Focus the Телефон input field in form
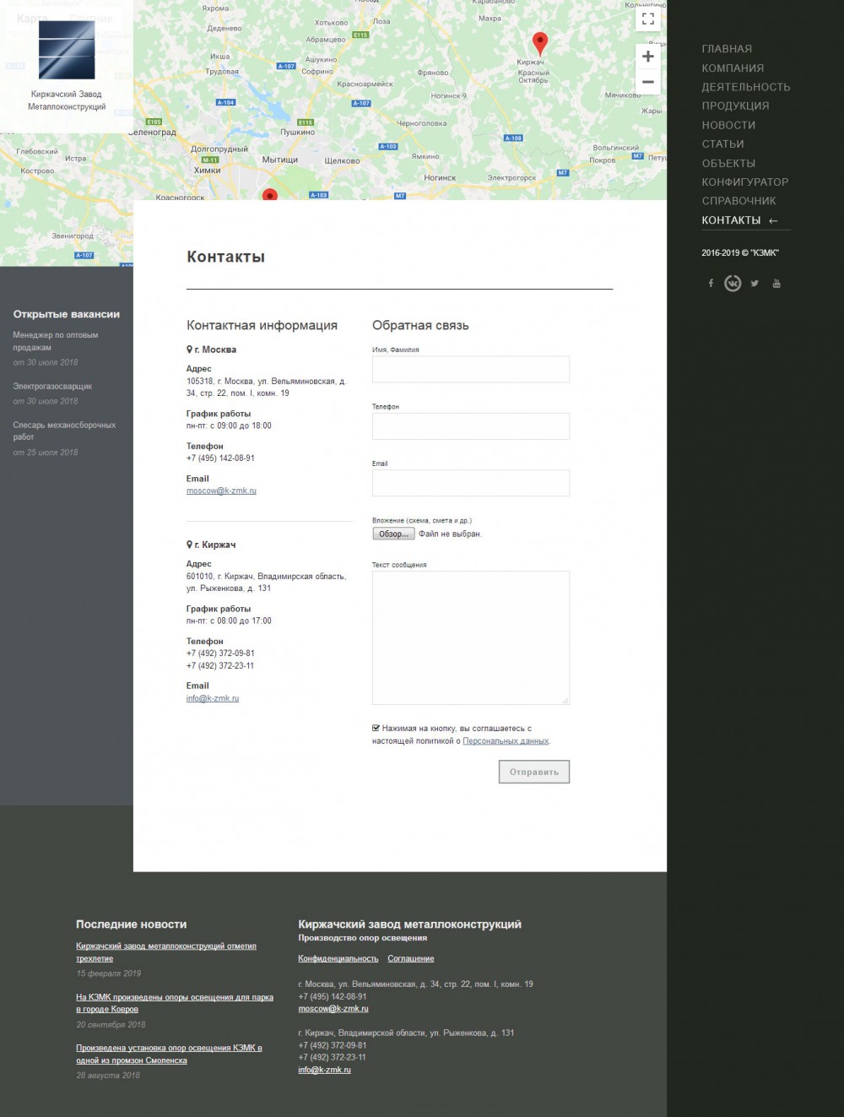The height and width of the screenshot is (1117, 844). 471,426
